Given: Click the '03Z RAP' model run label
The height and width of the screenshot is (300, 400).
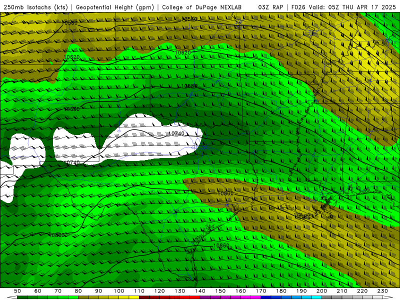Looking at the screenshot, I should pos(270,7).
